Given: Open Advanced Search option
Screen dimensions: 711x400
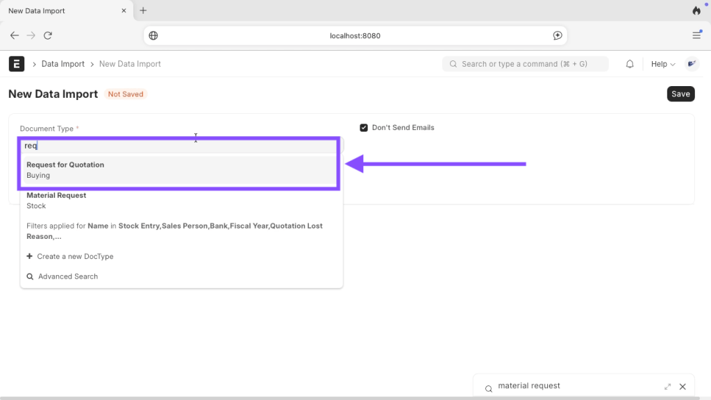Looking at the screenshot, I should [67, 276].
